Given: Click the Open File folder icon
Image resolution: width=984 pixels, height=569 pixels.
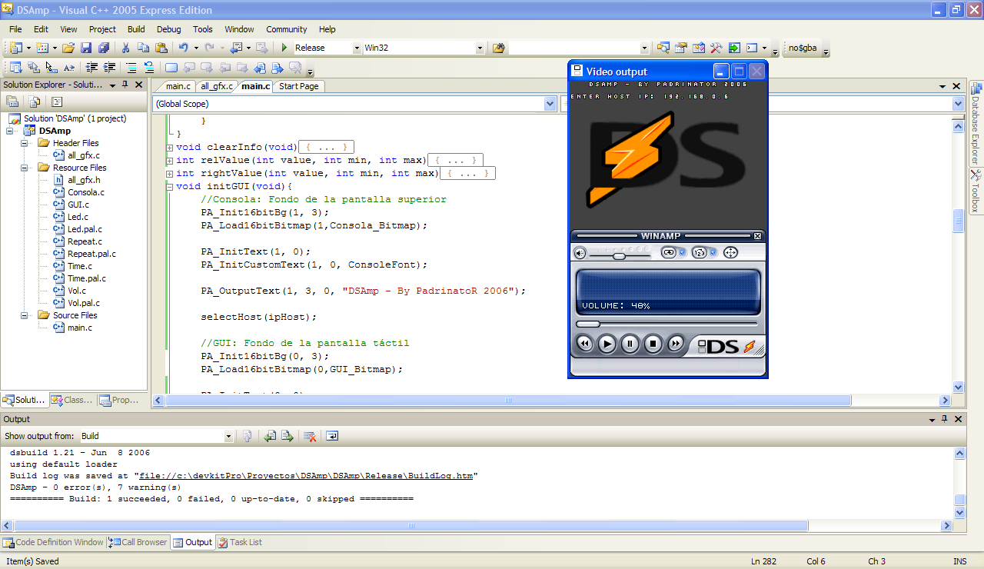Looking at the screenshot, I should pos(68,48).
